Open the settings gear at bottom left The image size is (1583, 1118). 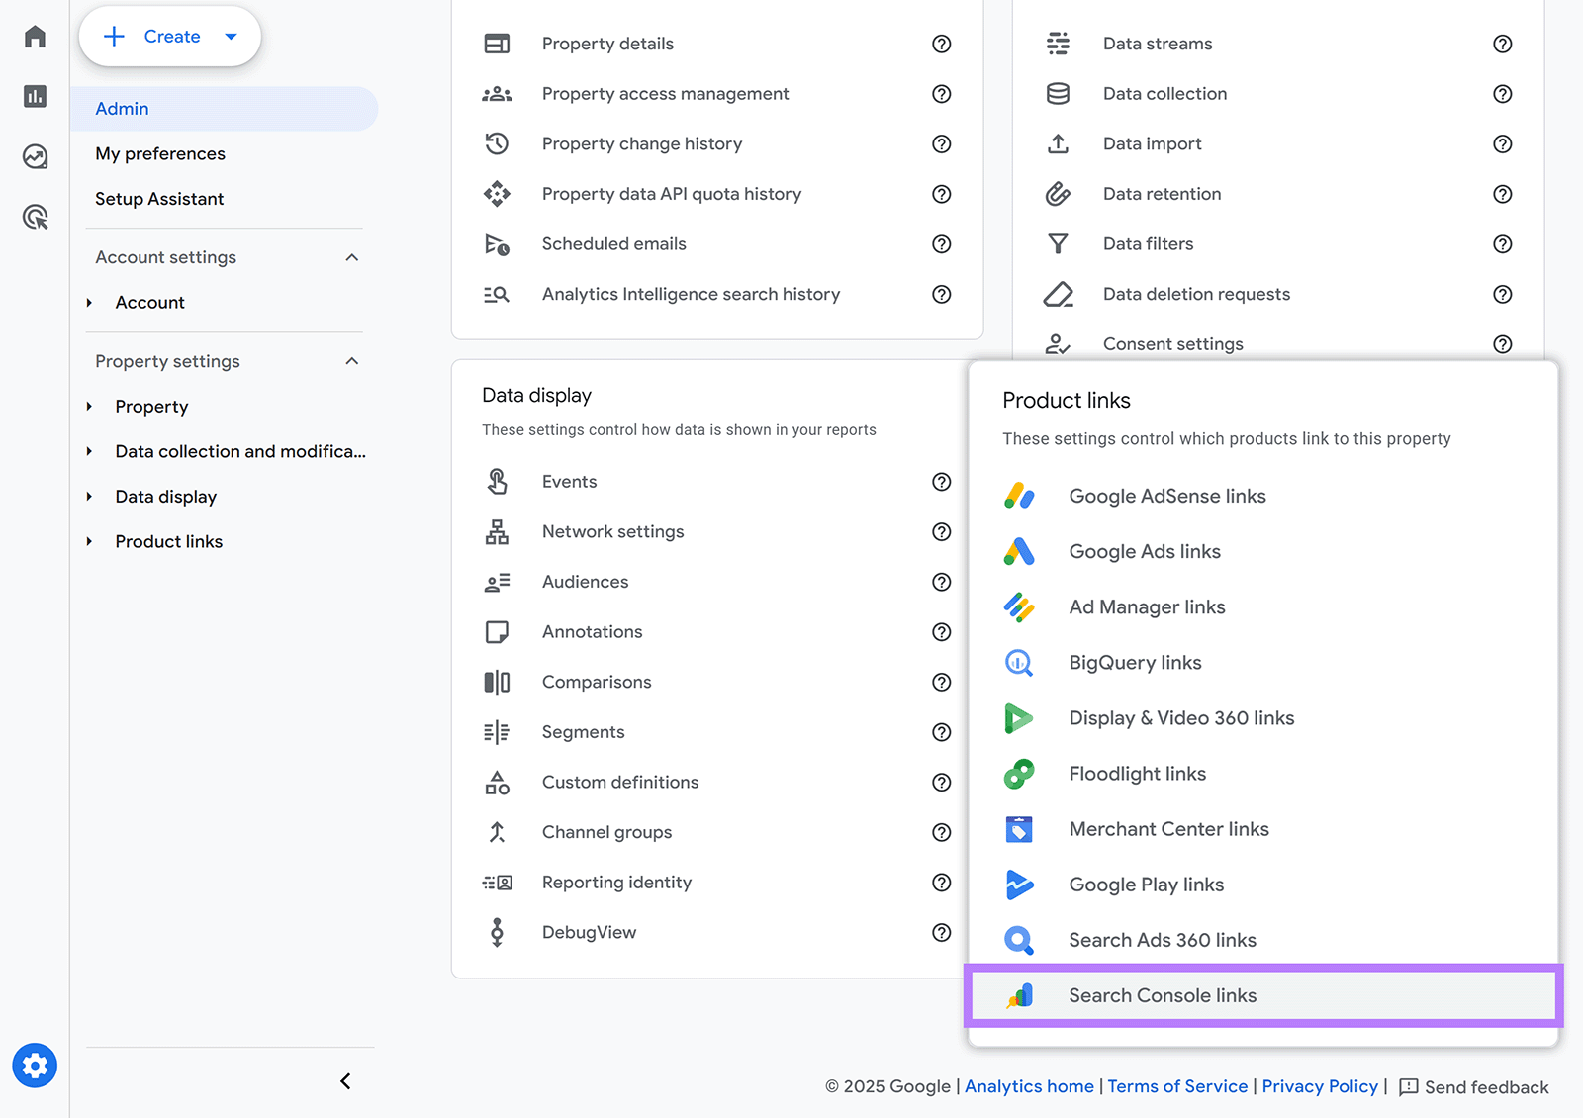(35, 1066)
